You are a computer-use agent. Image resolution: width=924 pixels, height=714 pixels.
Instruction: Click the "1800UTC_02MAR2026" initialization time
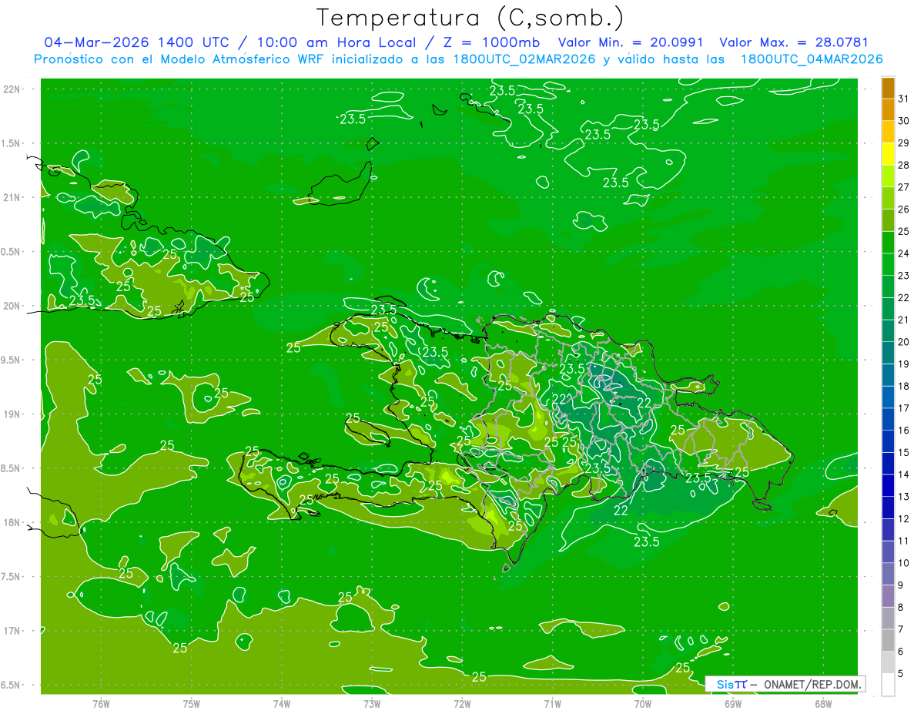coord(524,59)
